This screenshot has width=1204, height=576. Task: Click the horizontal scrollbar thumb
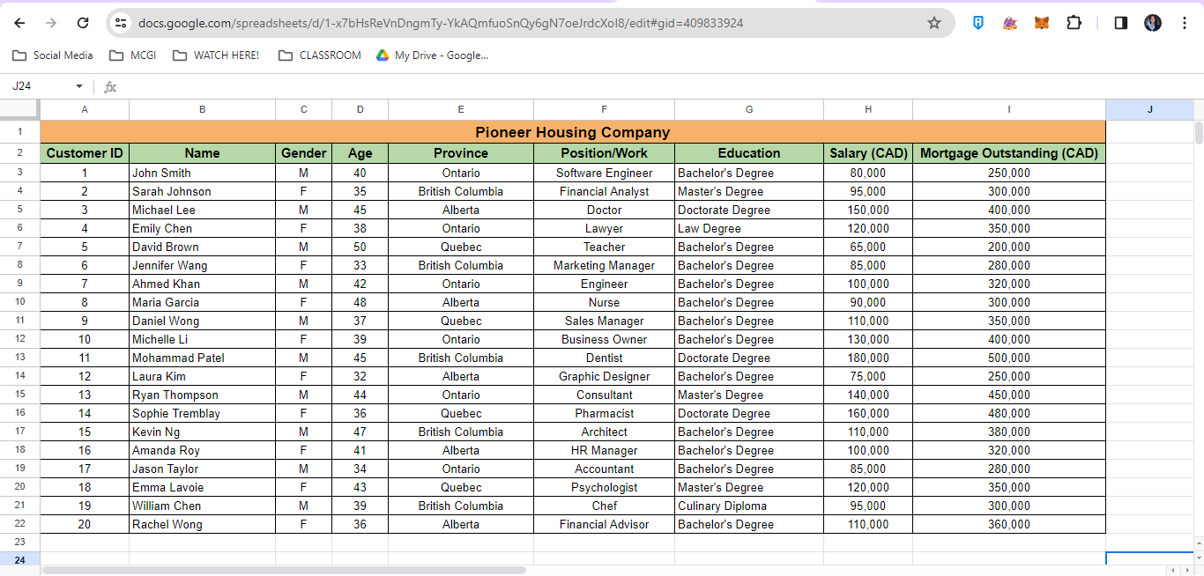(x=284, y=570)
